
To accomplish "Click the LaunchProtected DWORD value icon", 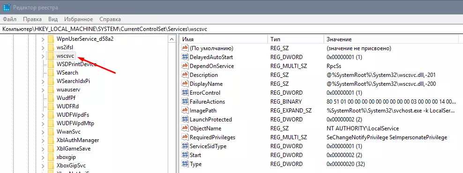I will (185, 120).
